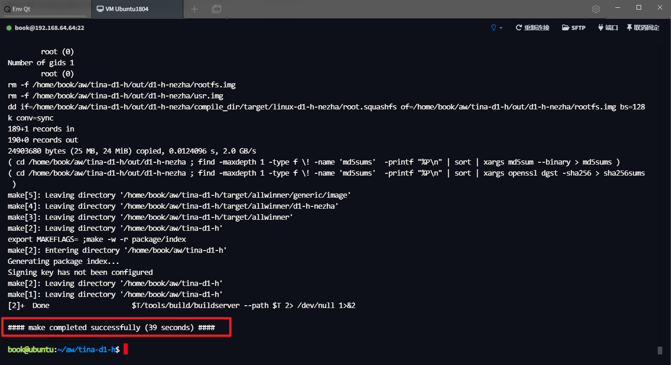The width and height of the screenshot is (671, 365).
Task: Click the port plug icon
Action: pos(600,28)
